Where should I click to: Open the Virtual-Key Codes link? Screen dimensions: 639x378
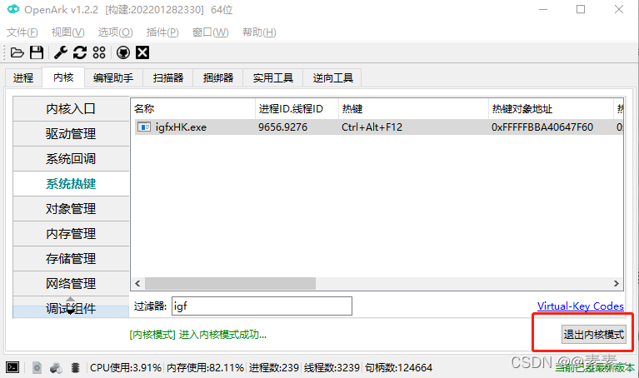[581, 306]
